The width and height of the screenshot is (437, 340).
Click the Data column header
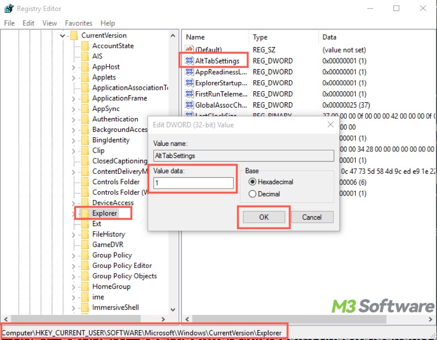point(377,37)
